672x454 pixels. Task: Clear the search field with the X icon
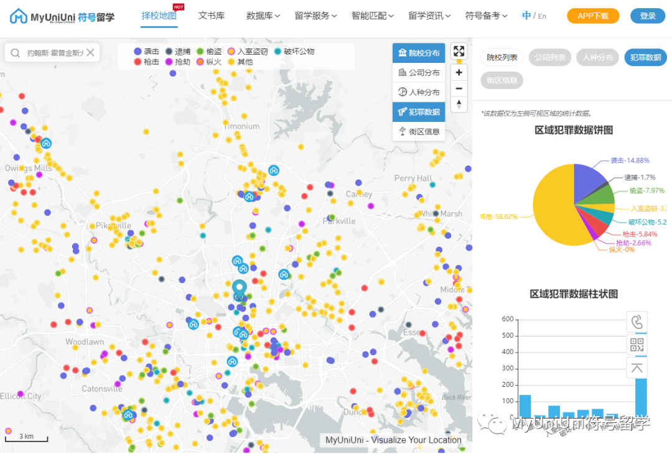tap(90, 53)
